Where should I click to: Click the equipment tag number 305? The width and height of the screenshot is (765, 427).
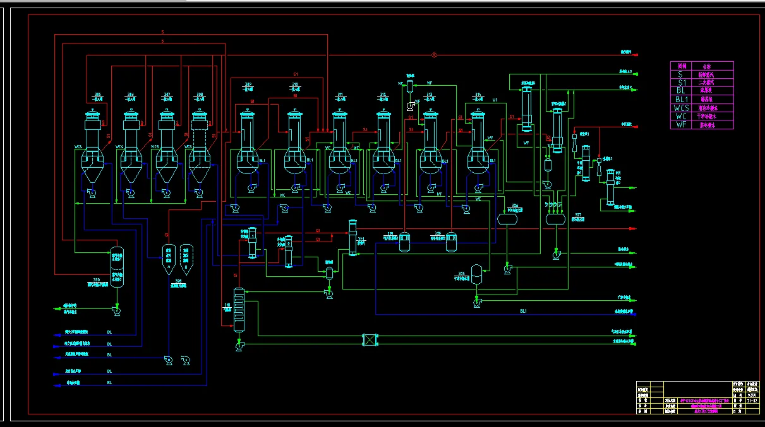click(x=98, y=94)
